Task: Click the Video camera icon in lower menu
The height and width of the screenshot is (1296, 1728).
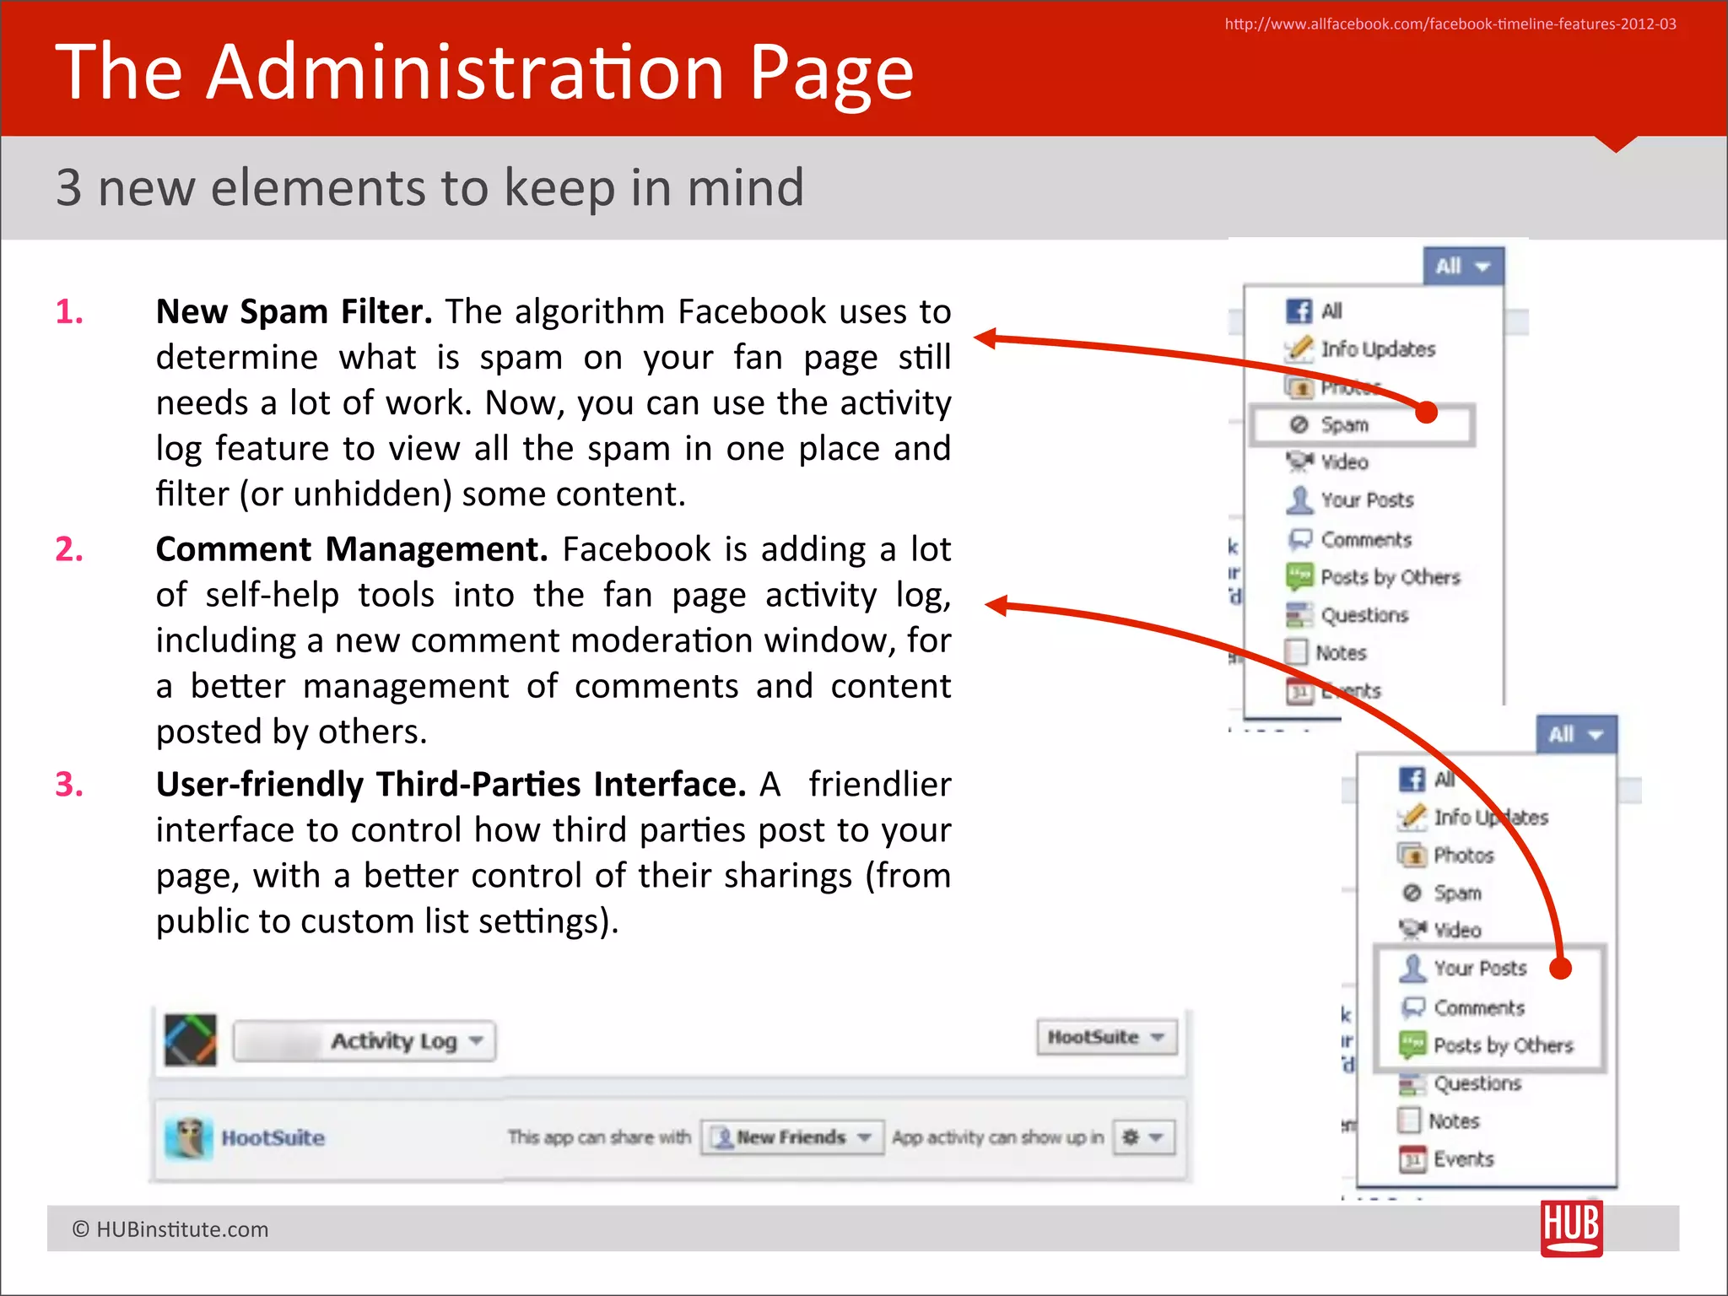Action: pyautogui.click(x=1412, y=930)
